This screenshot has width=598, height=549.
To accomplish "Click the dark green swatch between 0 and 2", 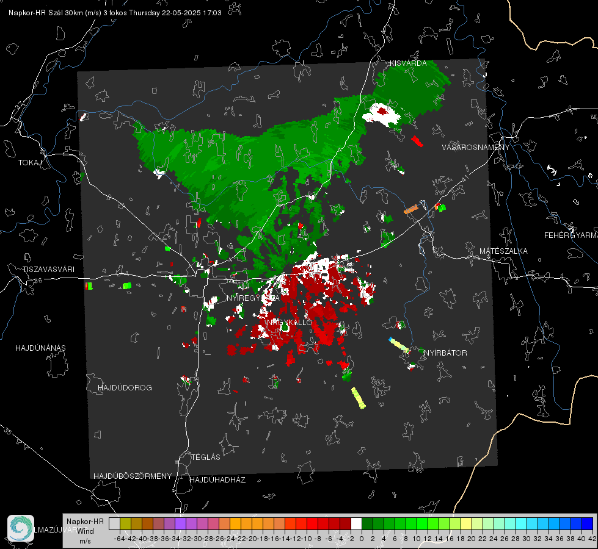I will tap(367, 523).
